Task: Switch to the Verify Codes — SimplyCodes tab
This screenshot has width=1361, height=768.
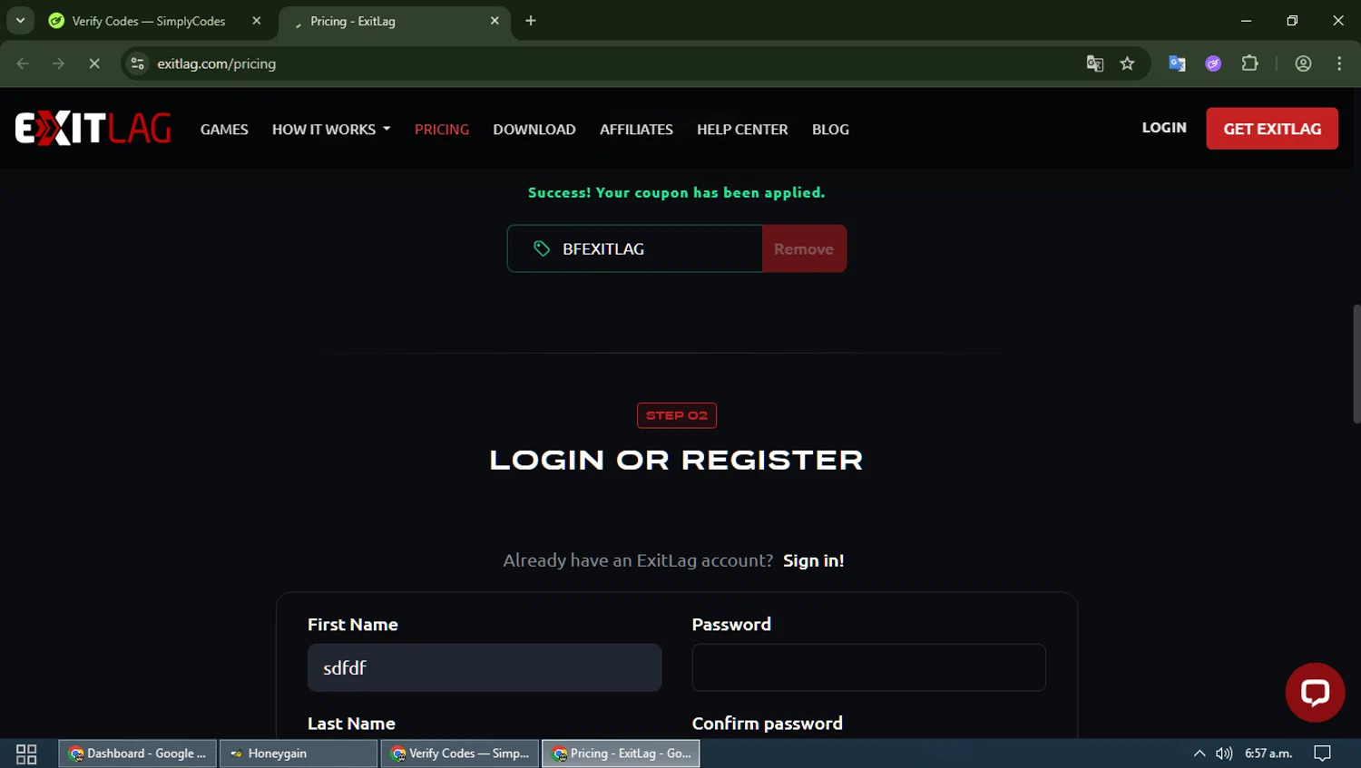Action: click(154, 21)
